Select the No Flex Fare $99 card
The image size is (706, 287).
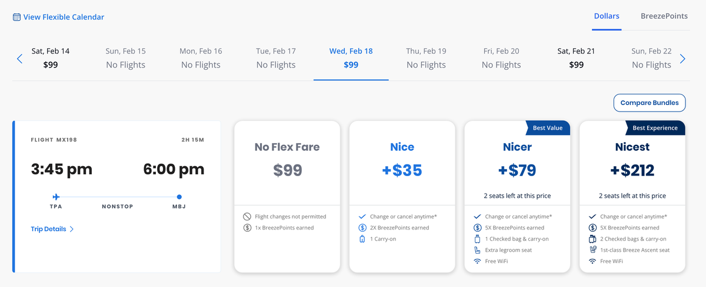coord(287,197)
